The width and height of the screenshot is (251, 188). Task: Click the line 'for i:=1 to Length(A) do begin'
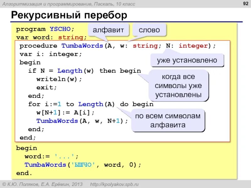coord(91,104)
